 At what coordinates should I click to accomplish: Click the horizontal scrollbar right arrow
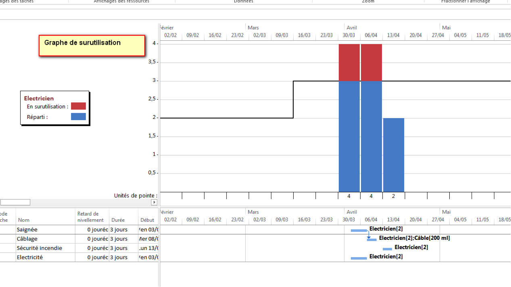point(154,202)
